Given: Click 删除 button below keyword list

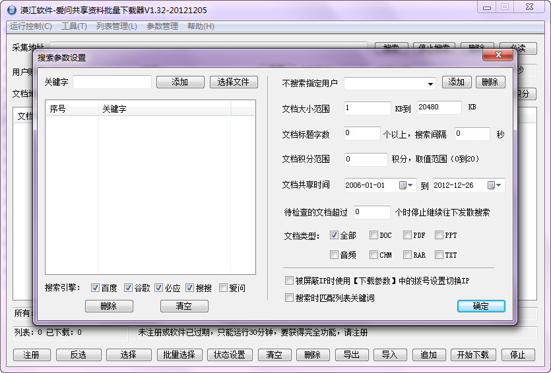Looking at the screenshot, I should click(x=109, y=306).
